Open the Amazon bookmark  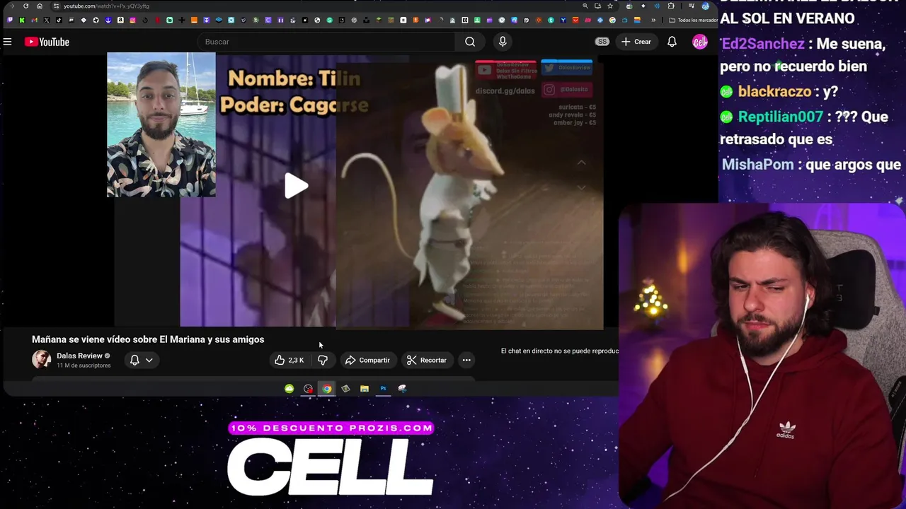[x=120, y=20]
